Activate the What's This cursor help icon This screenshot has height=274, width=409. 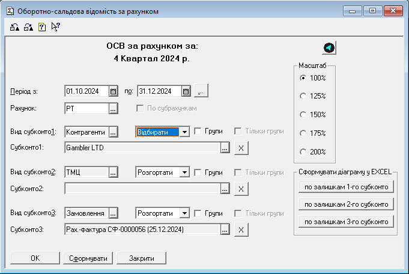tap(56, 26)
